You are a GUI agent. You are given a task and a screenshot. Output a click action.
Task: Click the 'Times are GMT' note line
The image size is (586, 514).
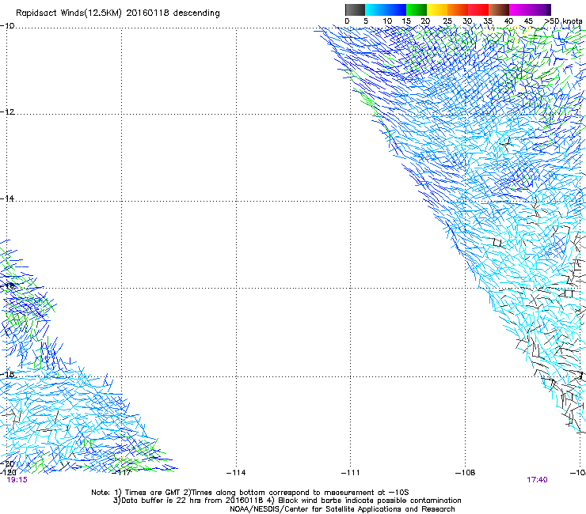pos(250,493)
